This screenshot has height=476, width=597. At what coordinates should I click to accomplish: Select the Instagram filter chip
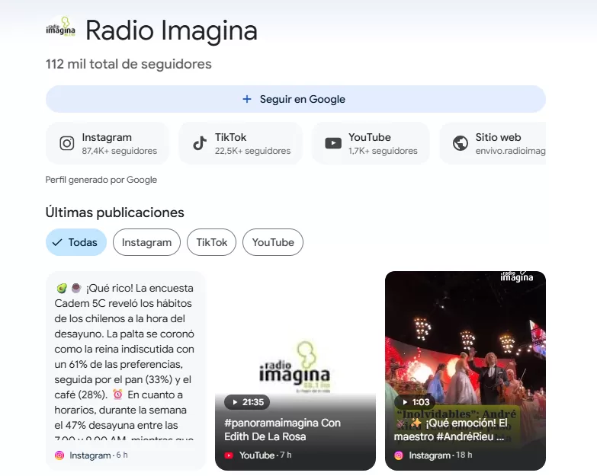pos(146,242)
